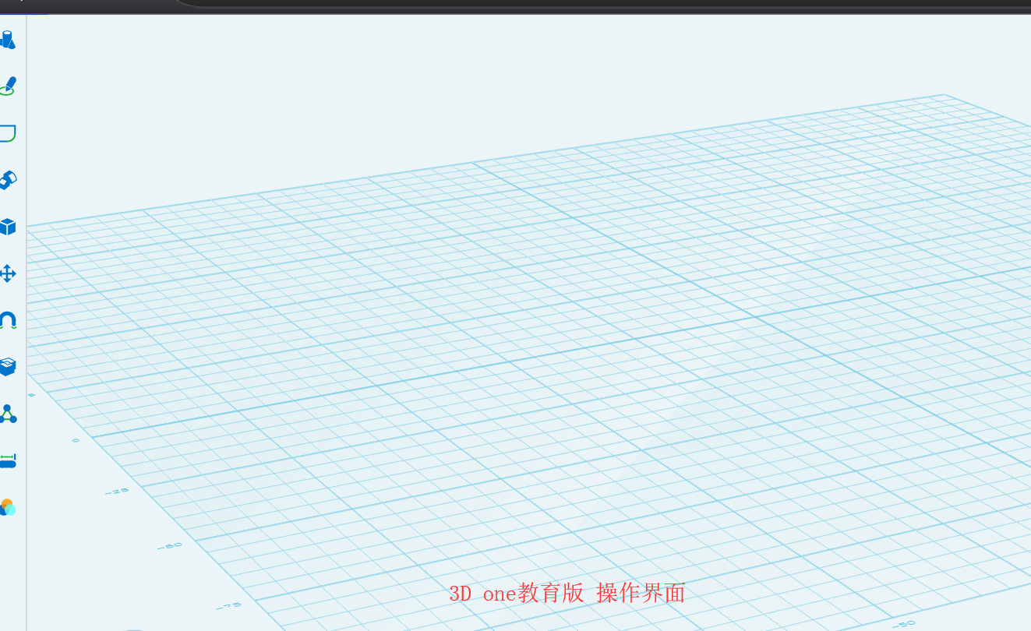Select the distance measure tool
1031x631 pixels.
click(x=7, y=460)
